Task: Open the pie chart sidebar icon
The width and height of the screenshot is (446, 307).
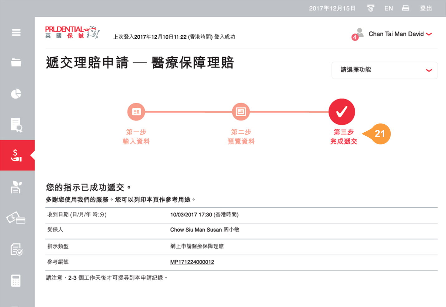Action: click(x=16, y=94)
